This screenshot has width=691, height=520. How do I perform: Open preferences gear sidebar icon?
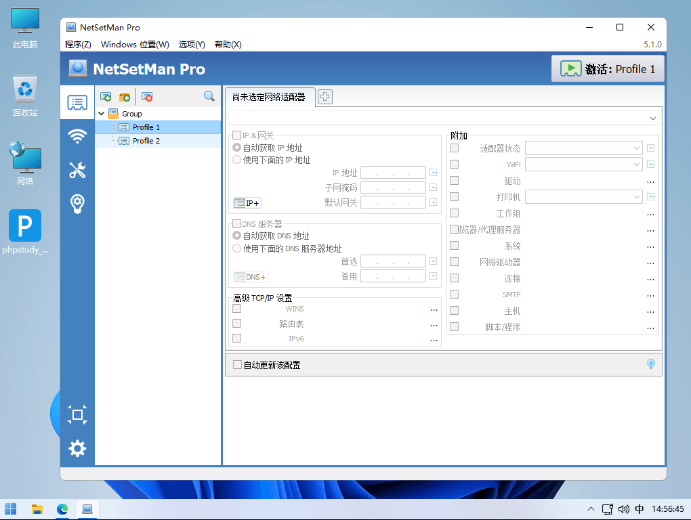tap(77, 449)
